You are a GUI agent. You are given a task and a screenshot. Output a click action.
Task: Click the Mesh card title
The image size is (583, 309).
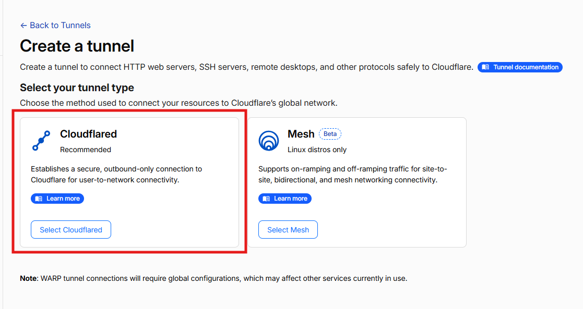coord(301,134)
